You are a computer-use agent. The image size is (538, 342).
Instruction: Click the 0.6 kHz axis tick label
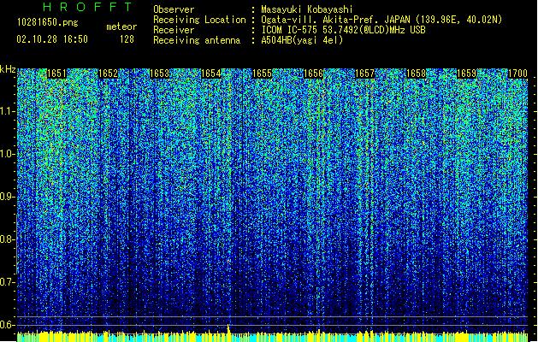(x=7, y=325)
